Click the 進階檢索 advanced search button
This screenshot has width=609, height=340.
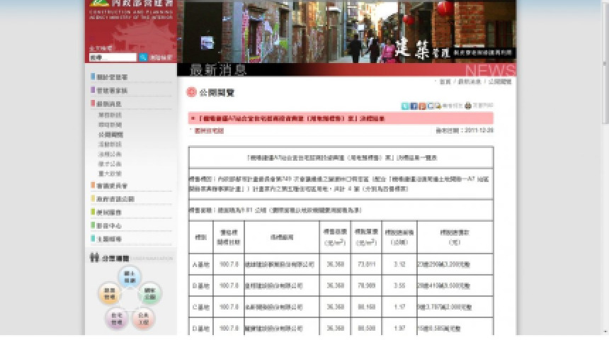click(160, 57)
